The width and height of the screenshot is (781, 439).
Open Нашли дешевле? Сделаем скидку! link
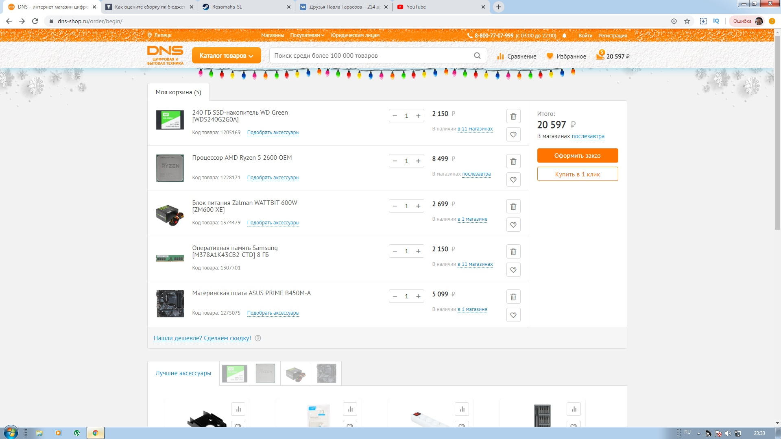tap(202, 338)
